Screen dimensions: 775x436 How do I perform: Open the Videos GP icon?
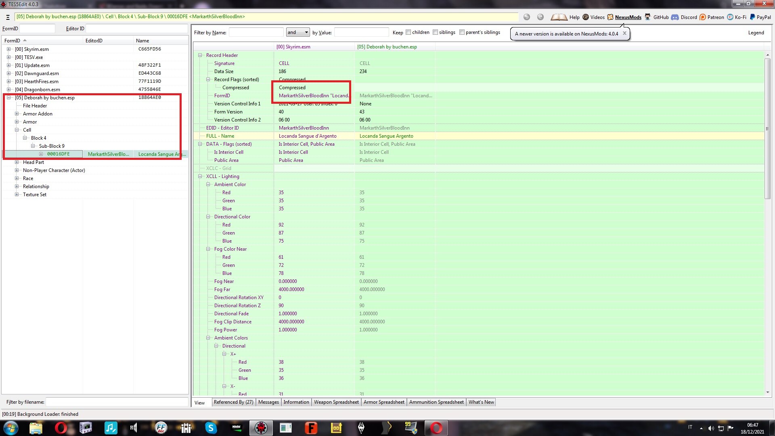click(585, 17)
